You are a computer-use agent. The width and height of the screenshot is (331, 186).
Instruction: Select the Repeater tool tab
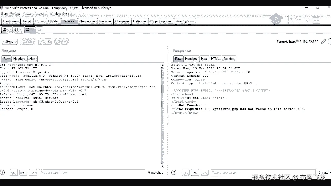tap(69, 21)
